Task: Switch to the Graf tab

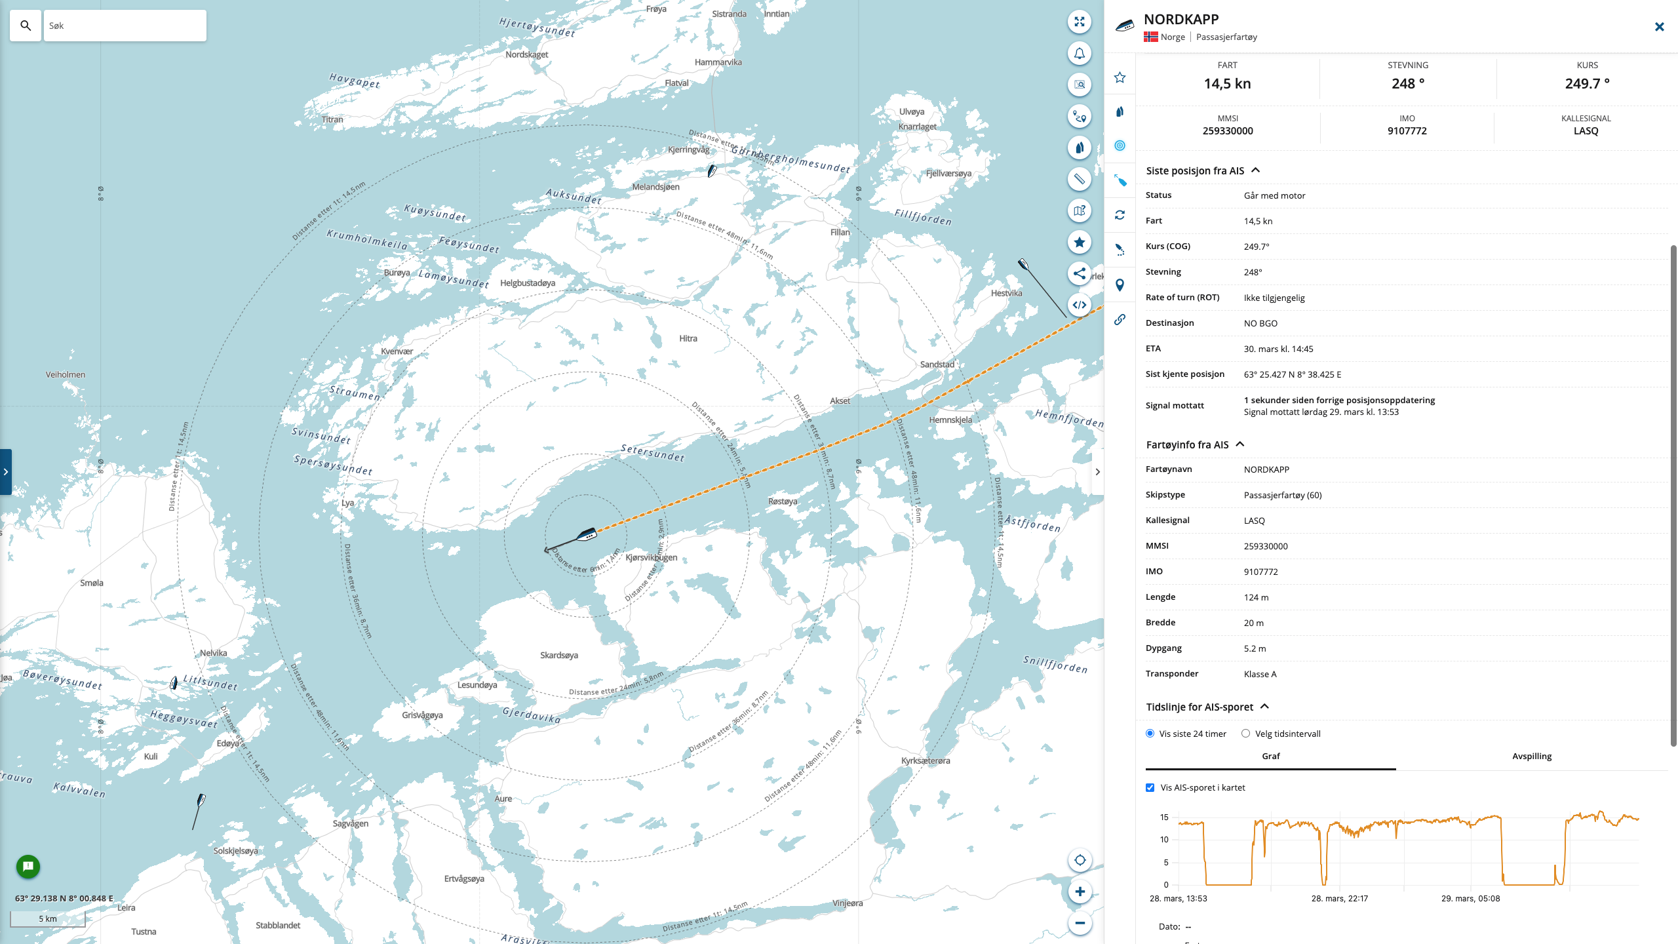Action: click(1270, 756)
